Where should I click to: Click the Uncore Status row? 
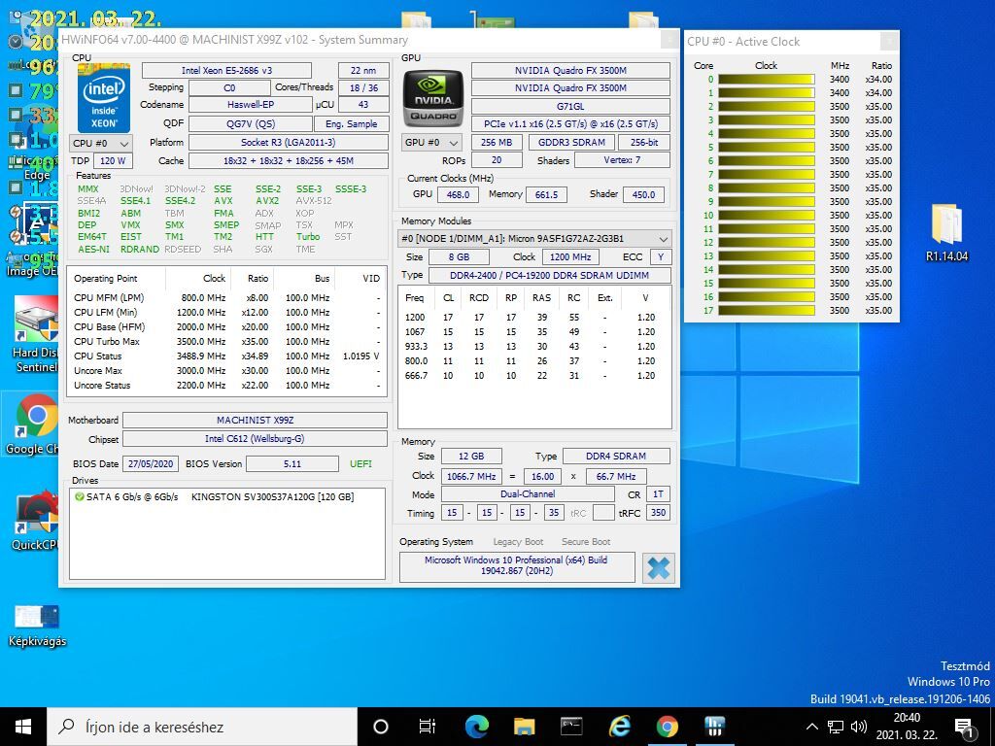pyautogui.click(x=226, y=385)
